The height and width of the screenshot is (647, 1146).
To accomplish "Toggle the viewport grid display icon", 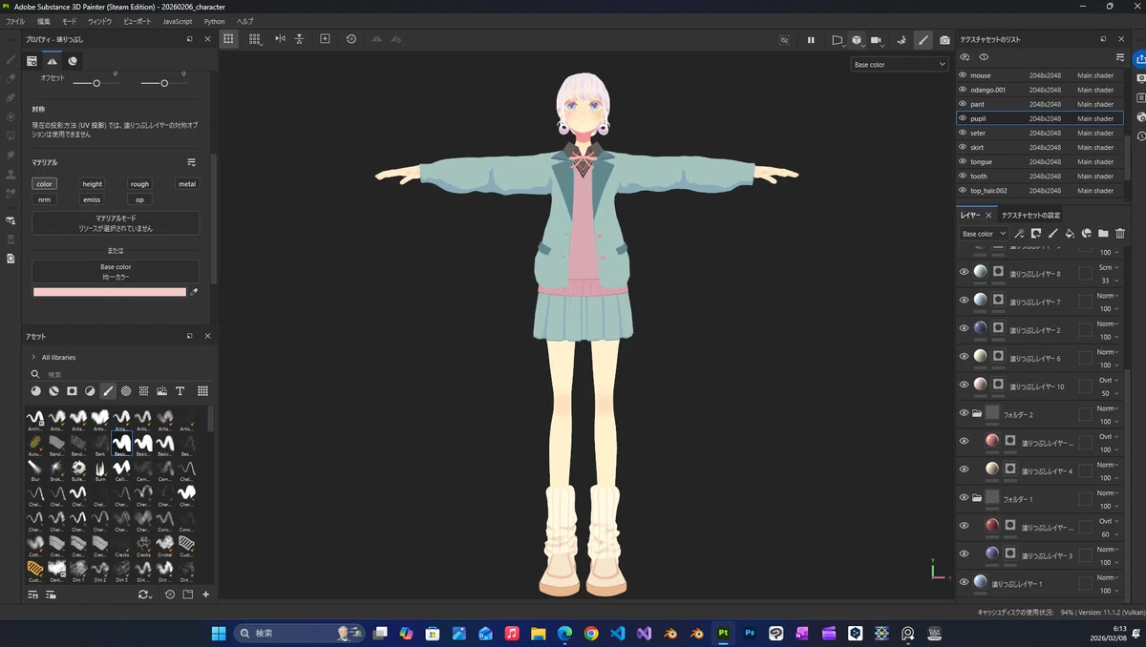I will (x=229, y=39).
